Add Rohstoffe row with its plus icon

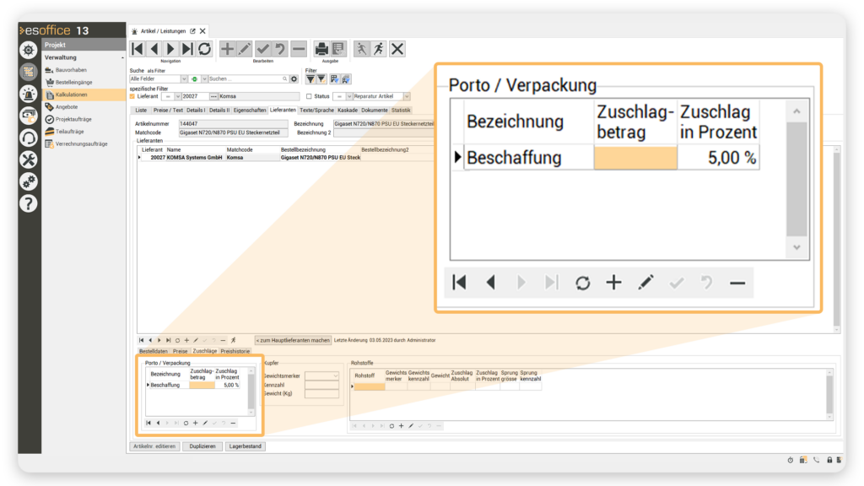(401, 426)
